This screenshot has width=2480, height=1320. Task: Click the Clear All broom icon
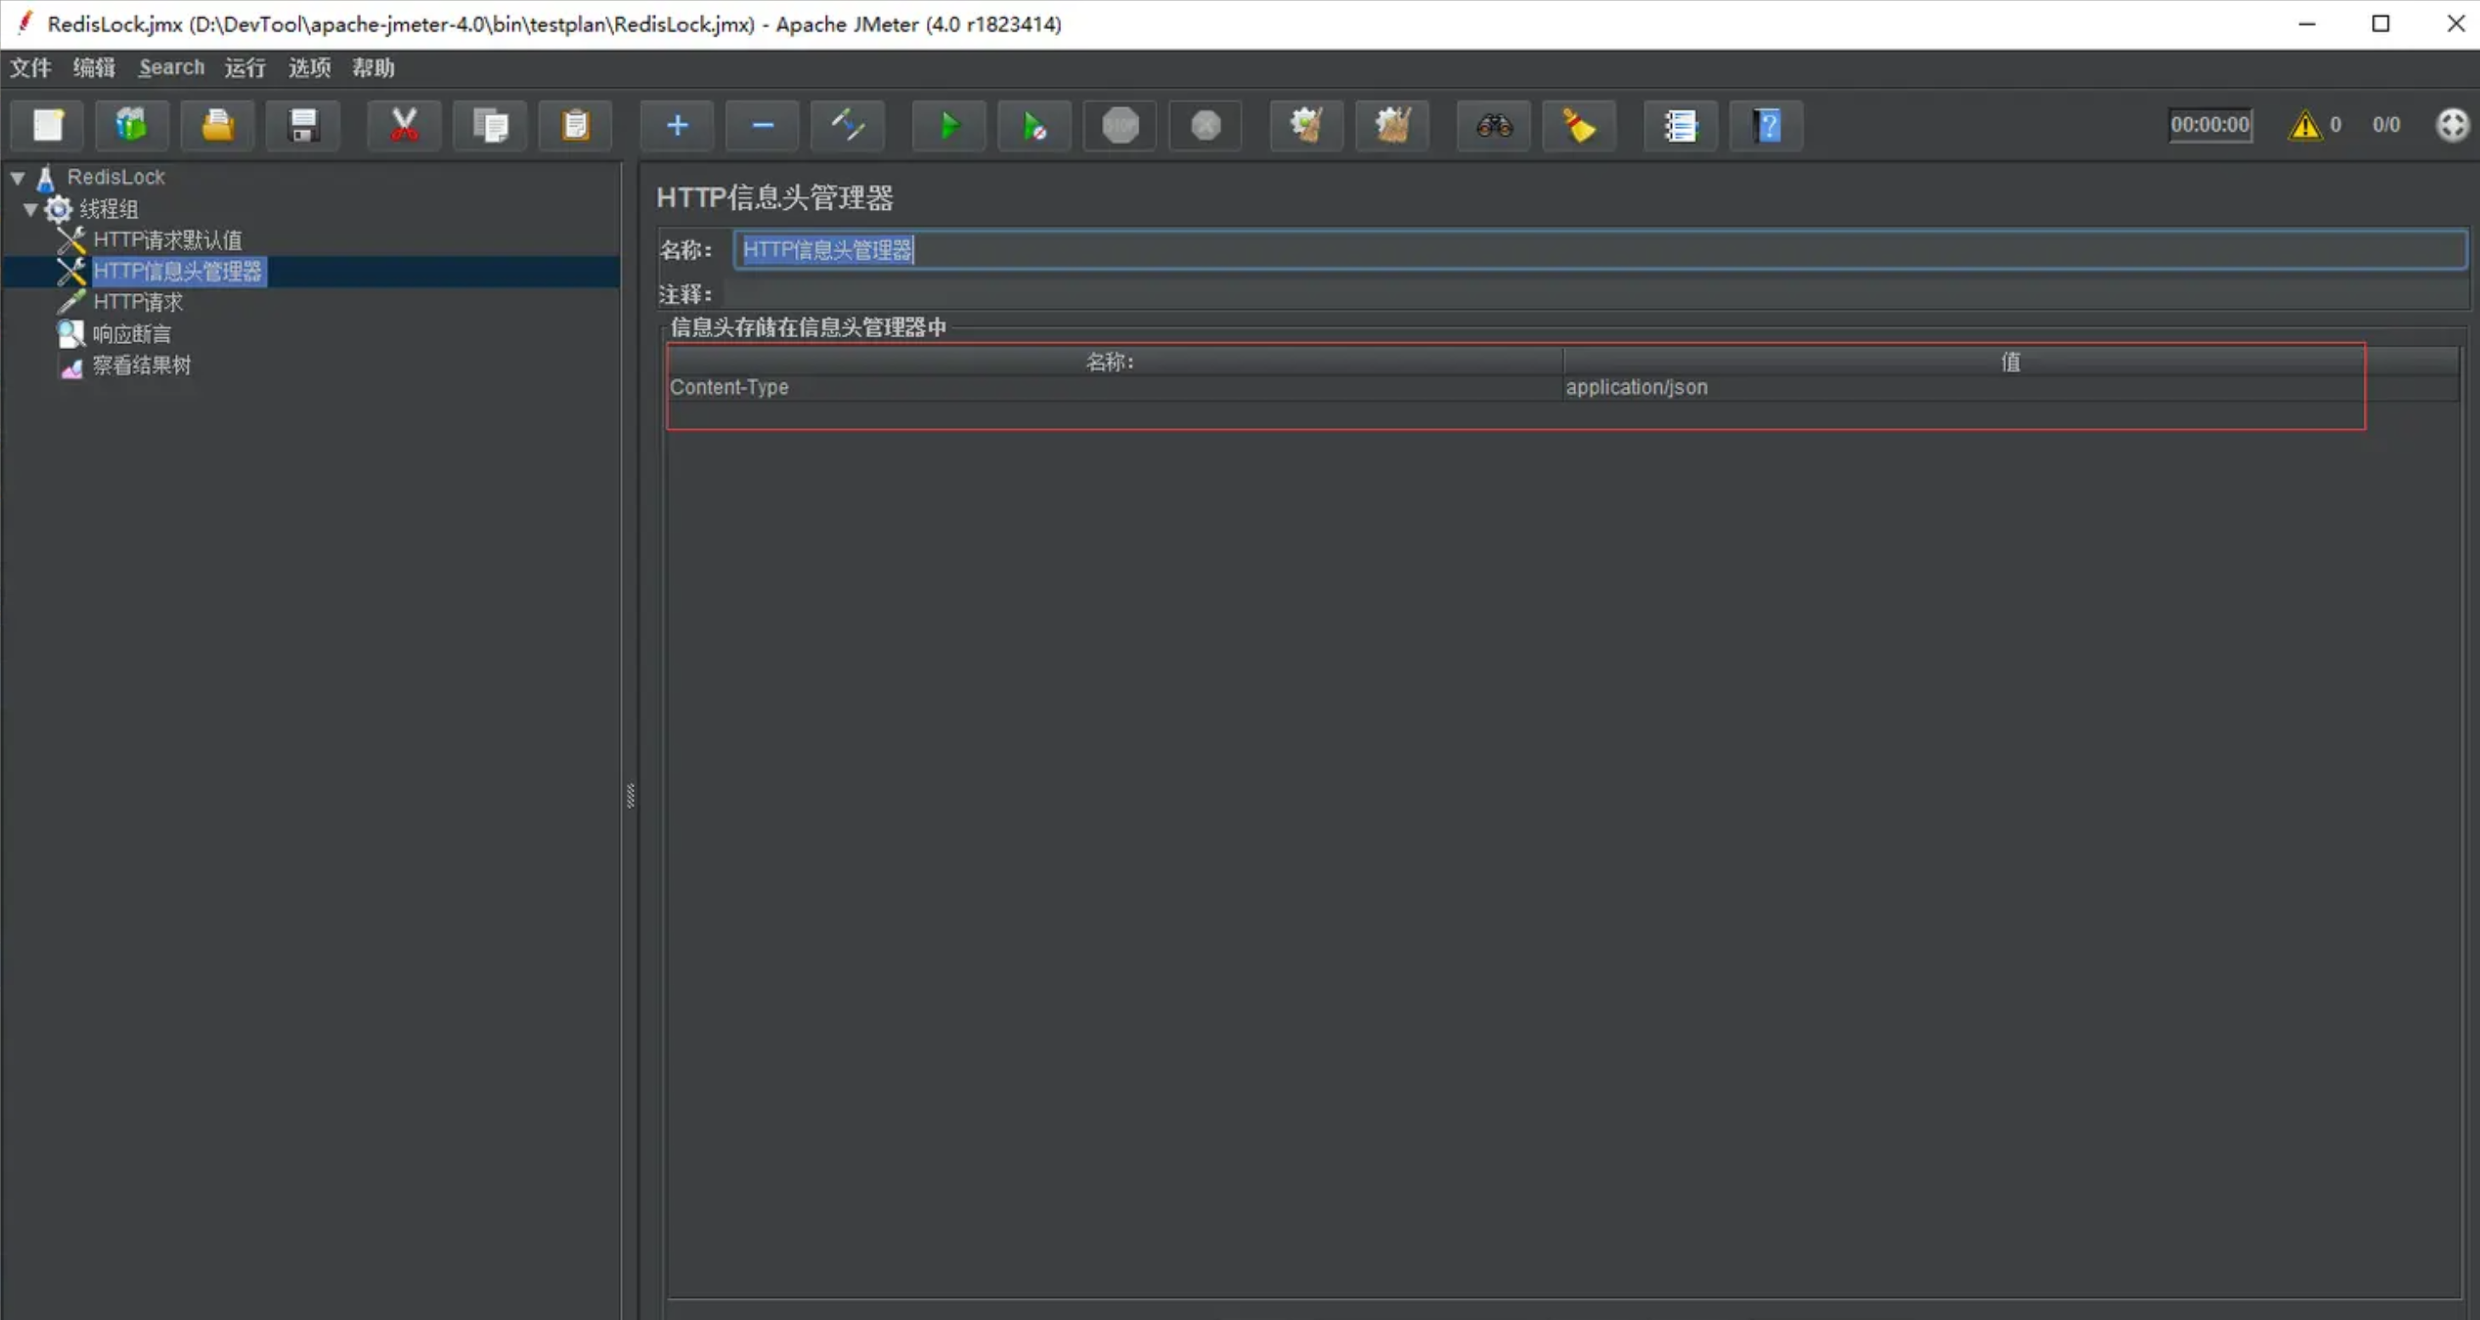point(1393,125)
